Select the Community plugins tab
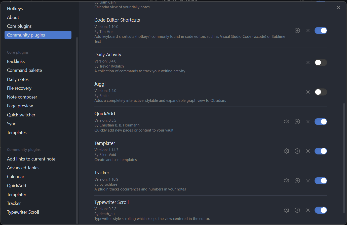The height and width of the screenshot is (225, 347). tap(38, 35)
